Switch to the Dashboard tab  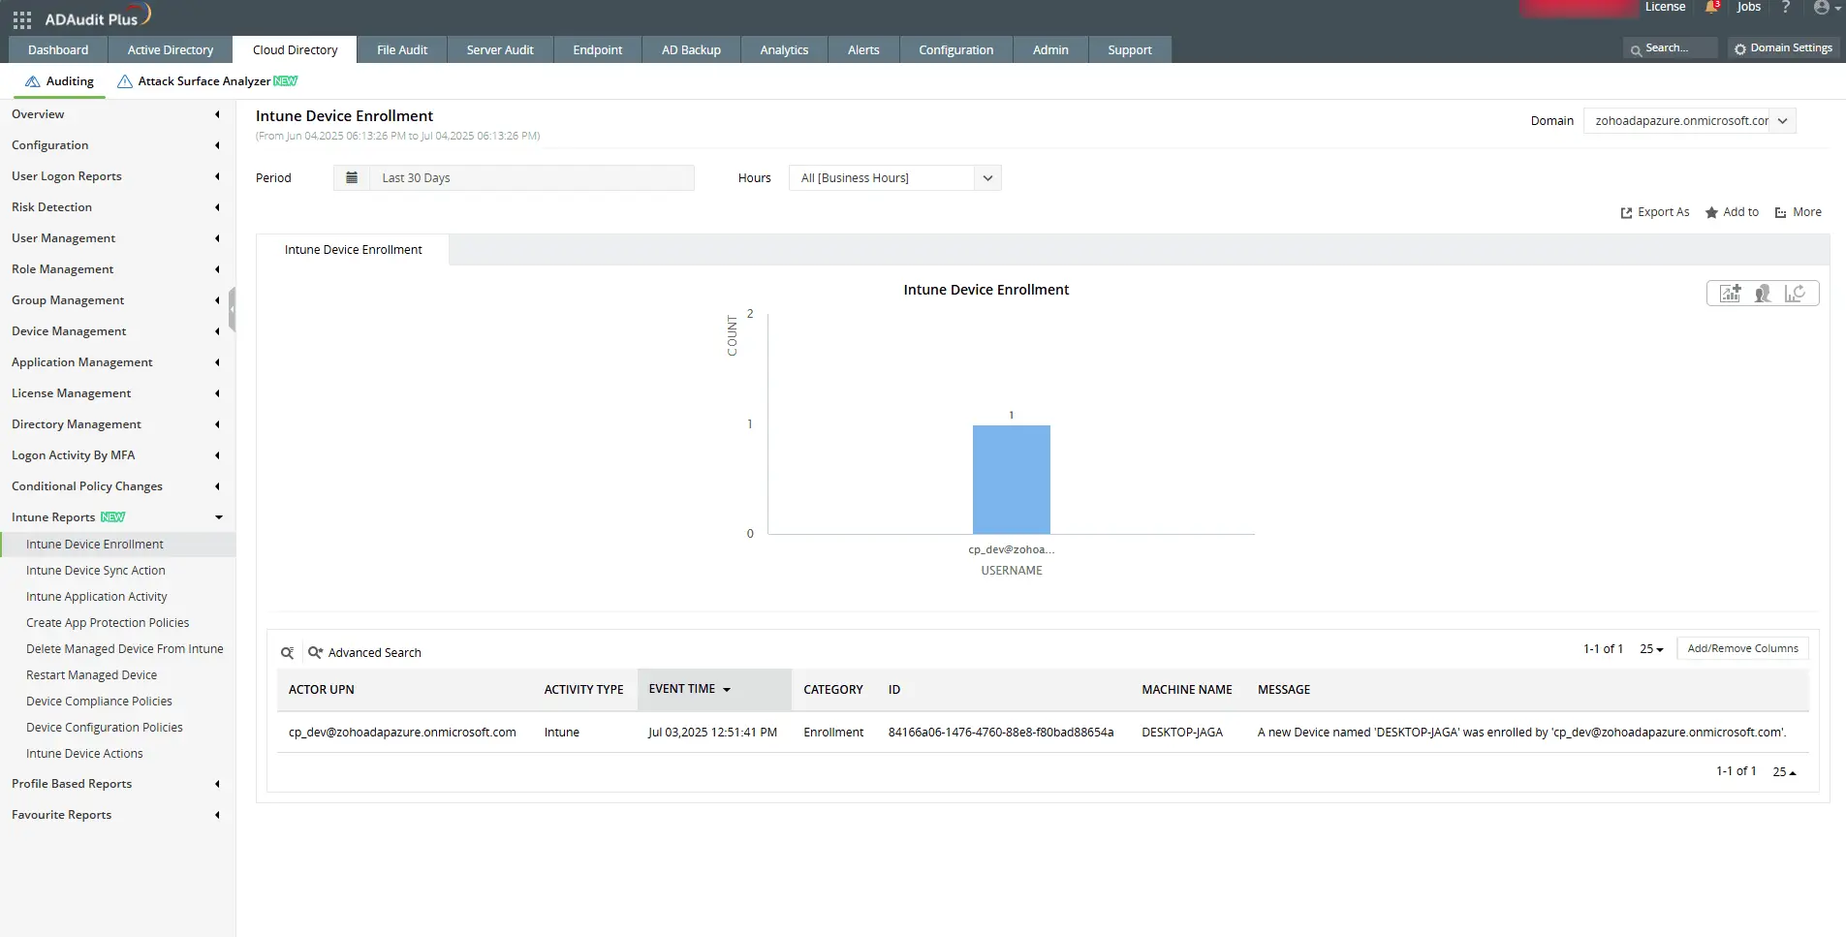(58, 49)
